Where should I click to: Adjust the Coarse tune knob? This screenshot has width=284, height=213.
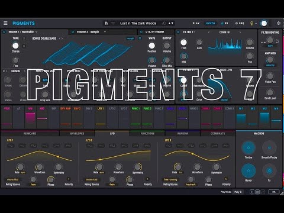tap(15, 46)
